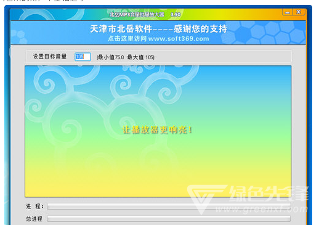Screen dimensions: 319x225
Task: Minimize the 北岳MP3音量批量放大器 window
Action: [288, 12]
